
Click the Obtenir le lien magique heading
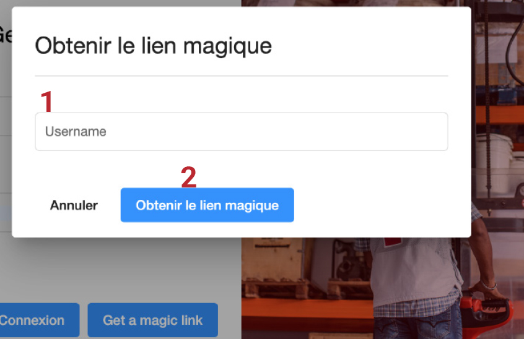click(x=153, y=46)
